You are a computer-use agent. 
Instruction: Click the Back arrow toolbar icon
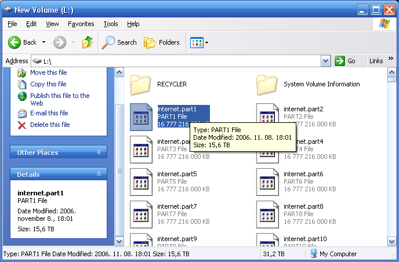click(x=14, y=42)
